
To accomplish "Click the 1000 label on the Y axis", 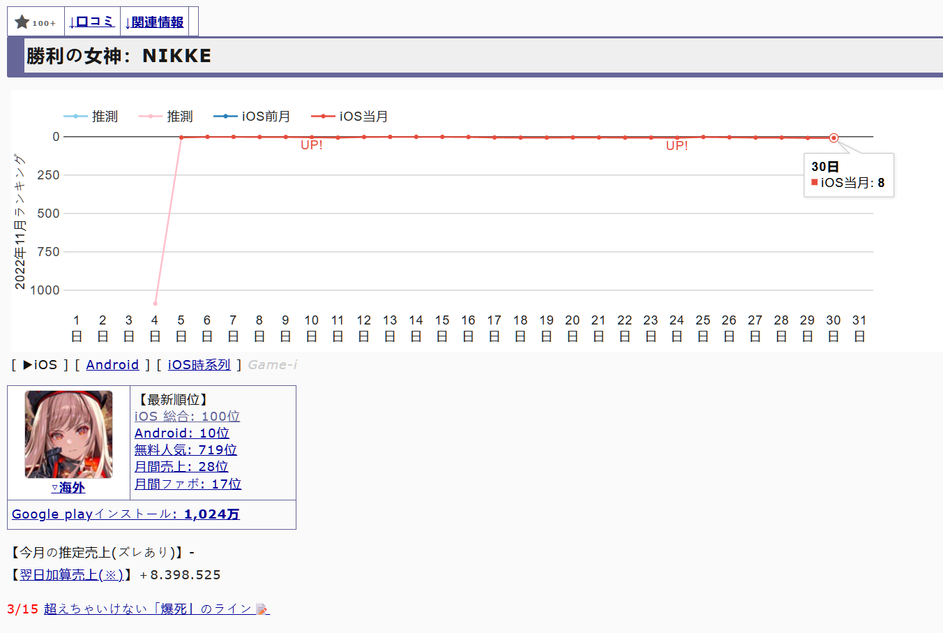I will pos(45,290).
